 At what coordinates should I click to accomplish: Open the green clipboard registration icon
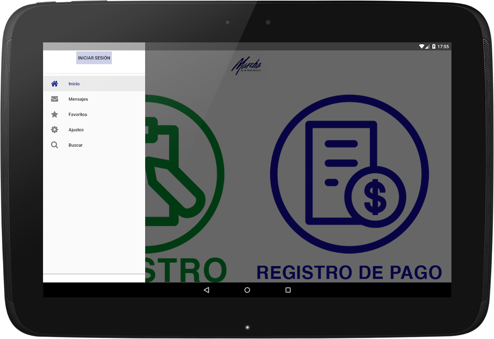(185, 174)
